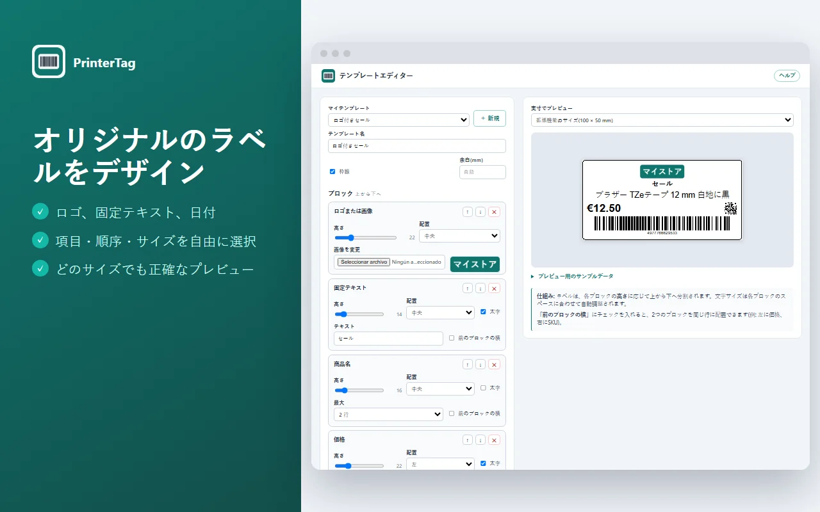Move the logo/image block down
The height and width of the screenshot is (512, 820).
point(480,212)
